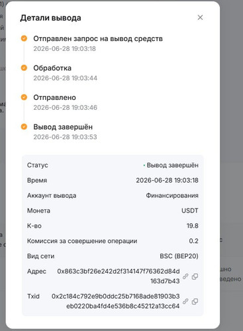Click the 19:03:53 completion timestamp
243x331 pixels.
click(65, 137)
